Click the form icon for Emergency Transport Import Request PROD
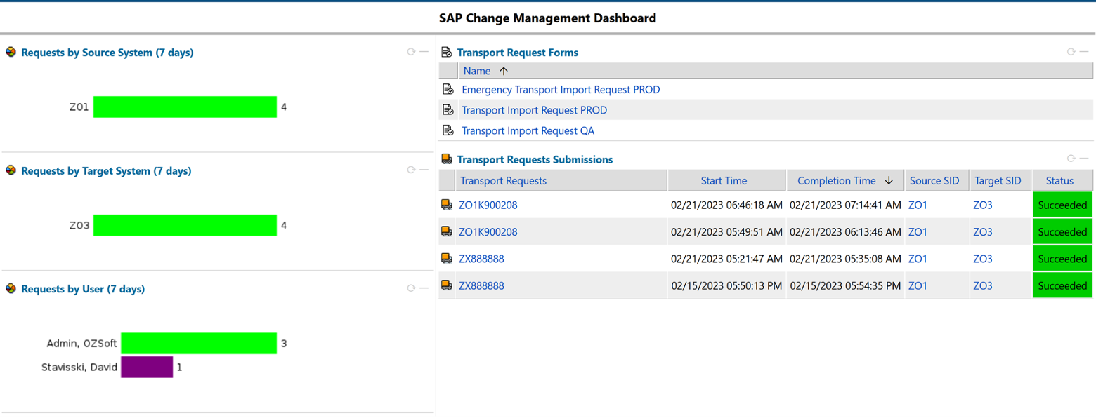Image resolution: width=1096 pixels, height=418 pixels. (x=448, y=90)
